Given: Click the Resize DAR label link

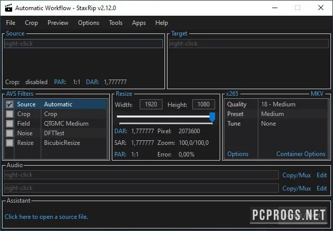Looking at the screenshot, I should pos(120,131).
